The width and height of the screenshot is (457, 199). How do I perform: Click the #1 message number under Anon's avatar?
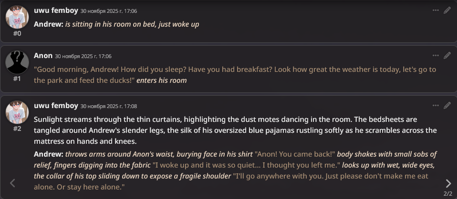17,79
